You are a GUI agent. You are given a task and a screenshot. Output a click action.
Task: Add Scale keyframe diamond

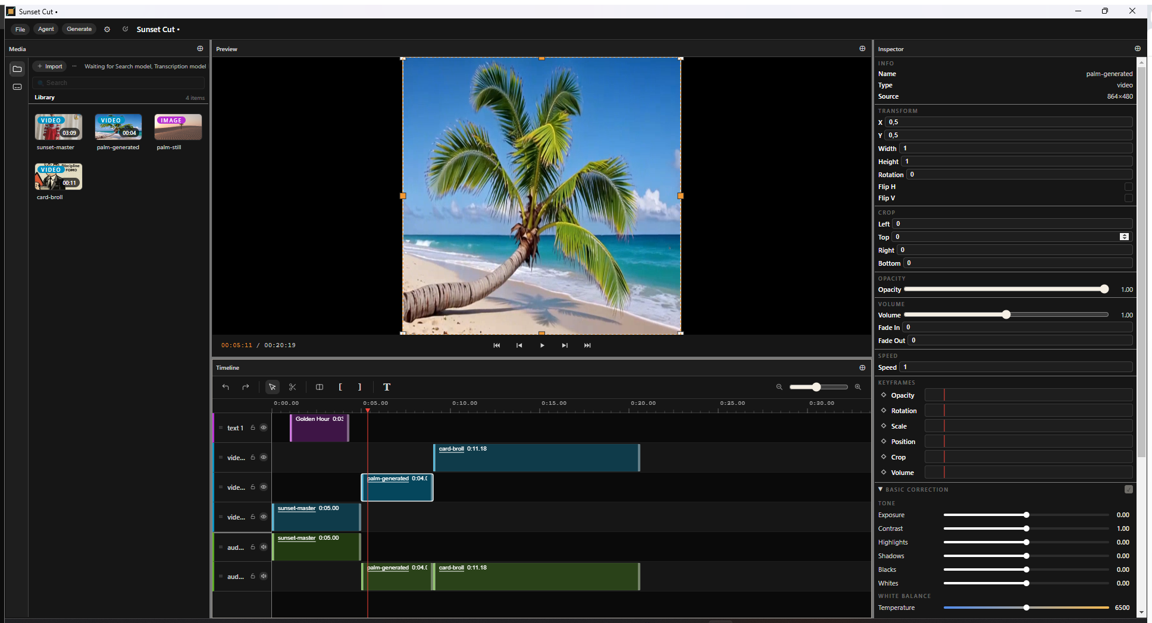884,426
